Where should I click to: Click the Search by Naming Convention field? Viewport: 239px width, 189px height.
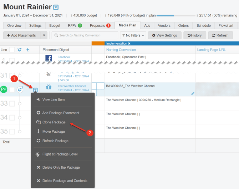[x=85, y=35]
